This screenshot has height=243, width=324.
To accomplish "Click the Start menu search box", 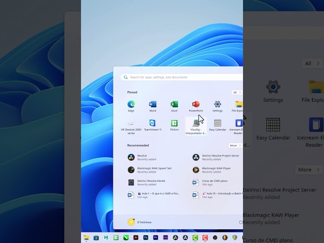I will (x=182, y=77).
